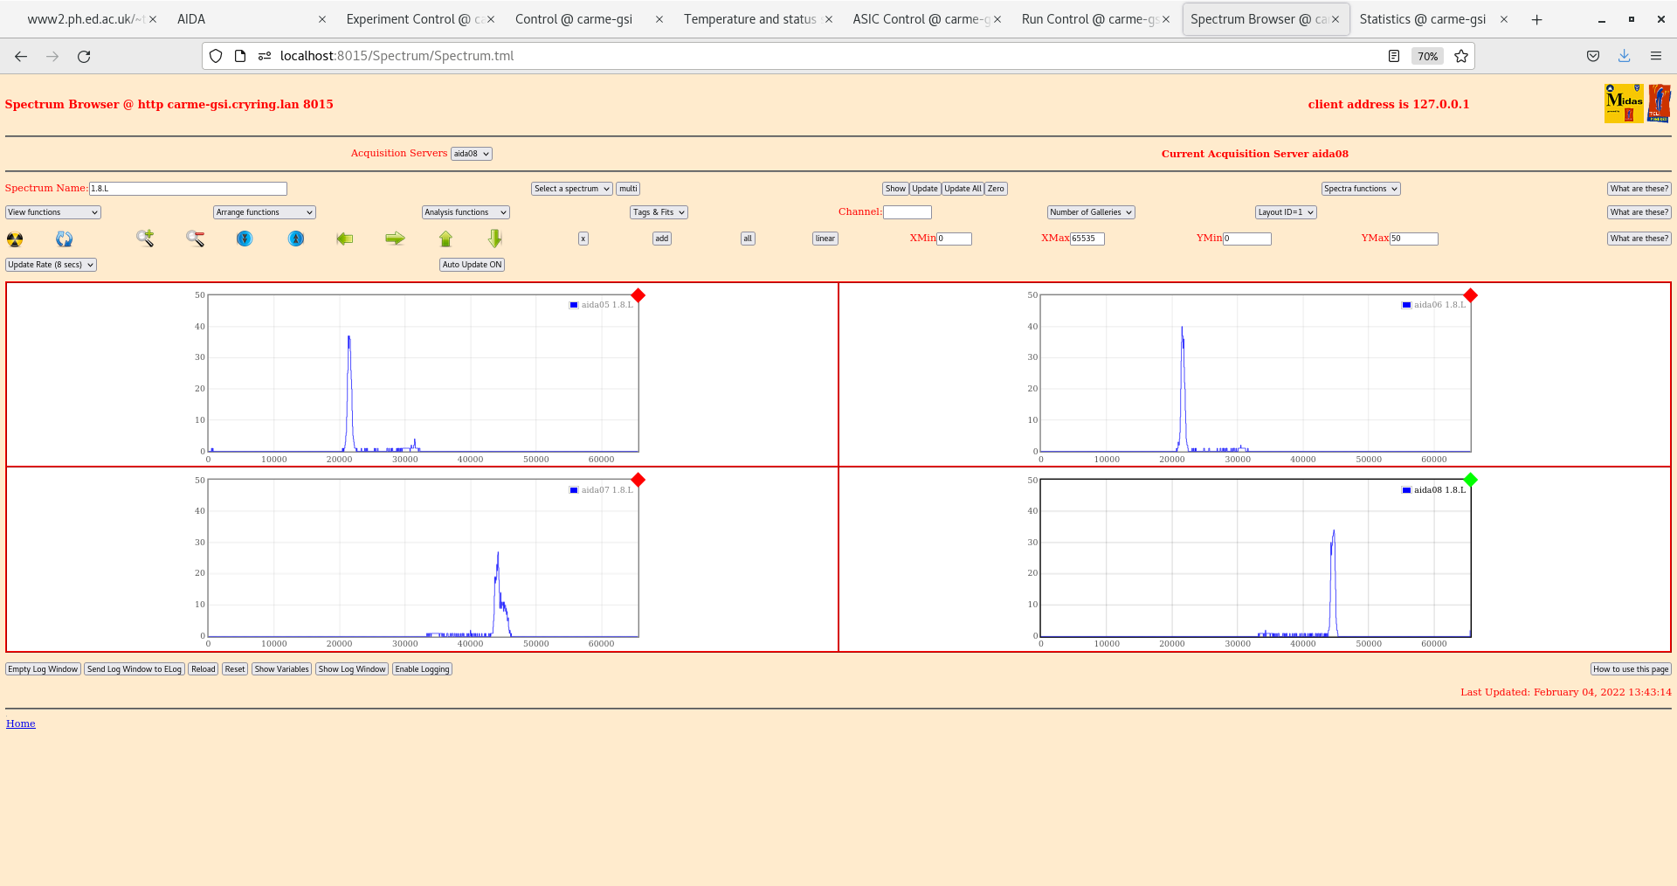Toggle the linear scale button

(x=825, y=239)
